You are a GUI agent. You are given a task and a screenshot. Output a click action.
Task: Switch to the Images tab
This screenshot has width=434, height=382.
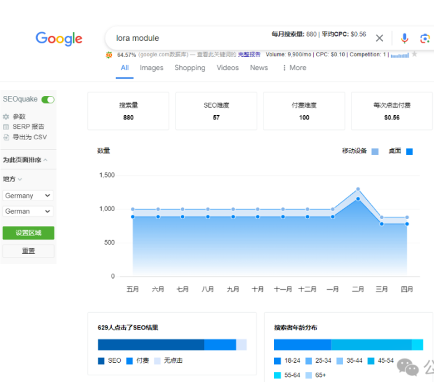pyautogui.click(x=151, y=68)
